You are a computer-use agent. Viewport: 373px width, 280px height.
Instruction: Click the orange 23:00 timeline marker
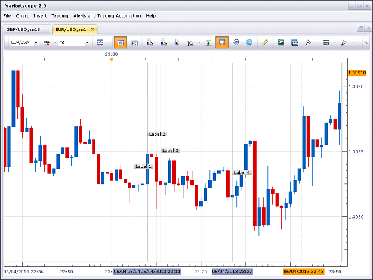(112, 60)
